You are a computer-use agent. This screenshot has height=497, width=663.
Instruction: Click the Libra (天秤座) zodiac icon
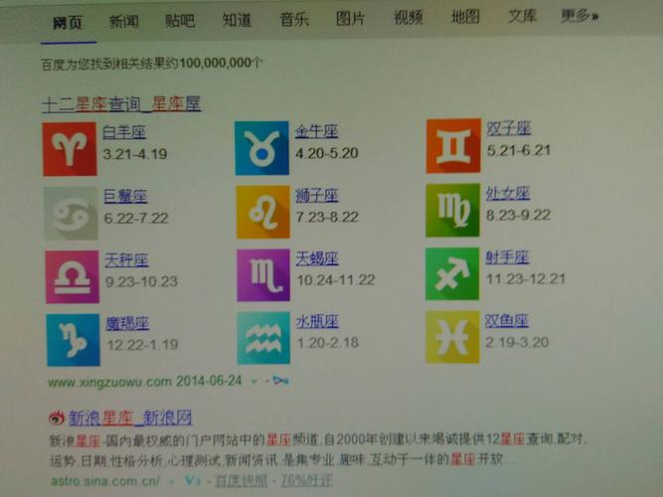(72, 276)
